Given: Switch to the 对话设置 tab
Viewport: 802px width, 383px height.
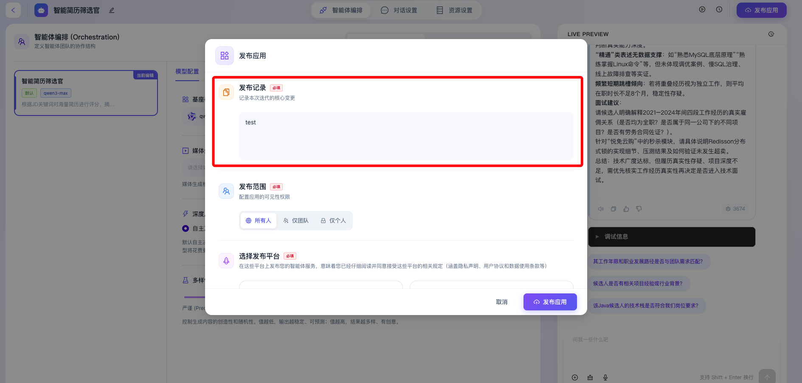Looking at the screenshot, I should pyautogui.click(x=399, y=10).
